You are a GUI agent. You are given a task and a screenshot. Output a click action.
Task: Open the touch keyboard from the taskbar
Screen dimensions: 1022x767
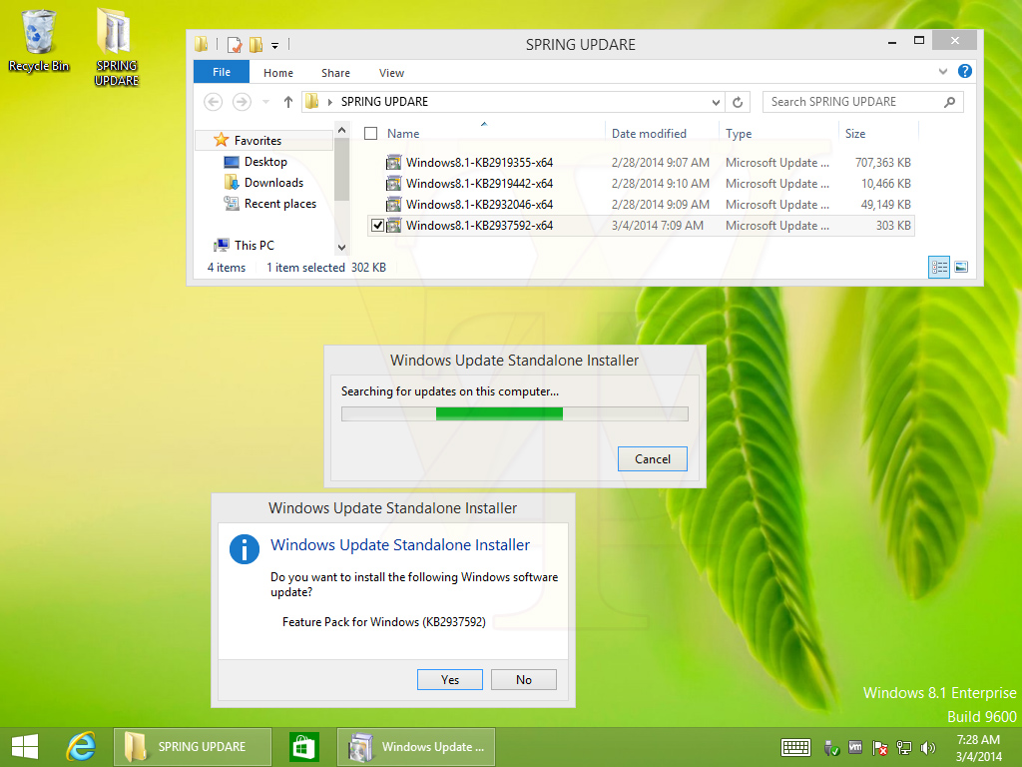click(x=795, y=747)
